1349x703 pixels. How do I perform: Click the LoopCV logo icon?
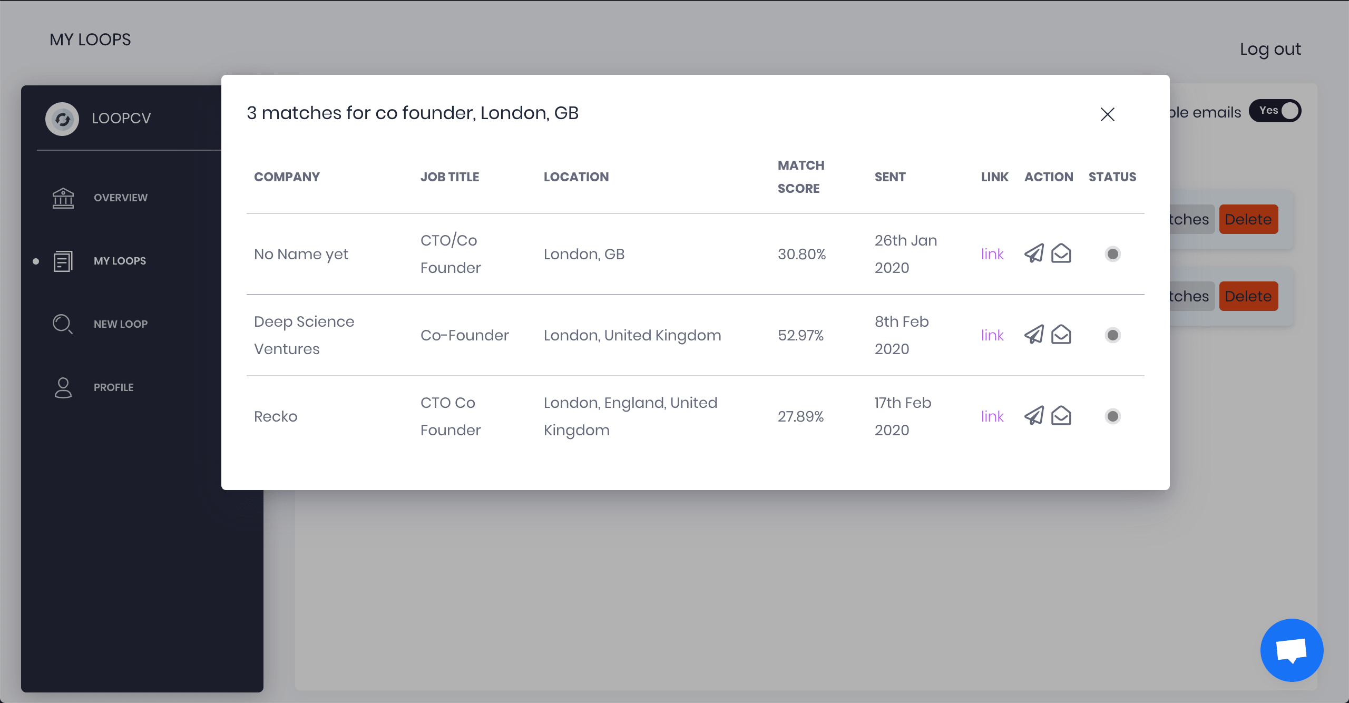pyautogui.click(x=62, y=118)
